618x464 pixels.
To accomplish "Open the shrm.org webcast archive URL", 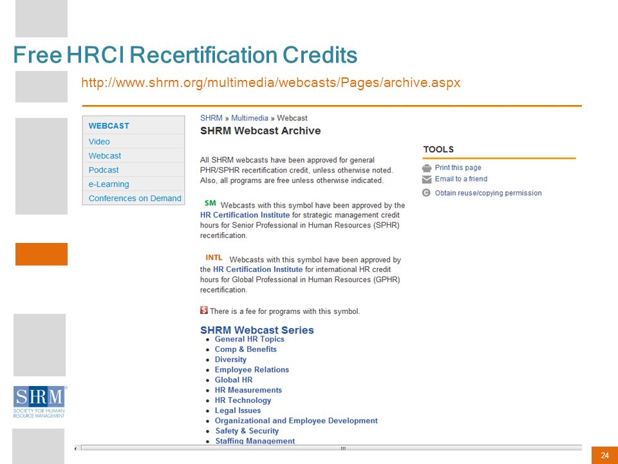I will (271, 82).
